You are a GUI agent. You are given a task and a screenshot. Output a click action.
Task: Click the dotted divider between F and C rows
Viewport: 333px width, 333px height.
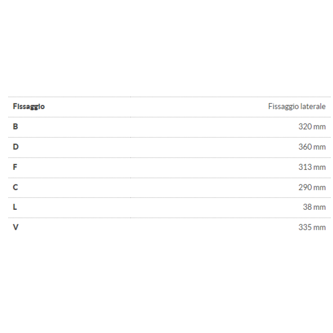169,178
